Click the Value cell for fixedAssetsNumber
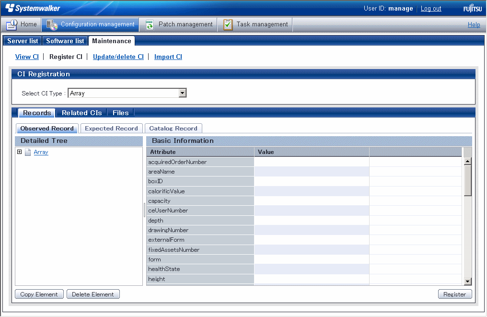 tap(312, 249)
